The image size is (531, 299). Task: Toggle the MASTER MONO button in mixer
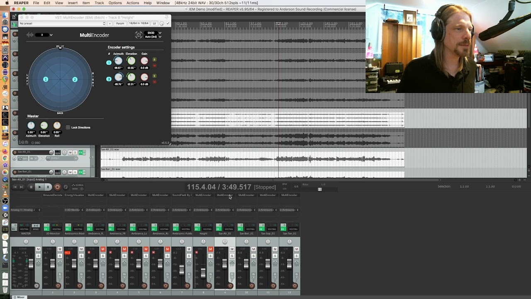pos(36,228)
